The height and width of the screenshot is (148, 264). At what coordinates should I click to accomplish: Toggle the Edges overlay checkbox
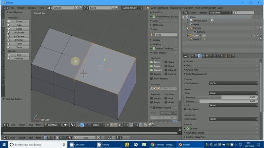(x=151, y=66)
